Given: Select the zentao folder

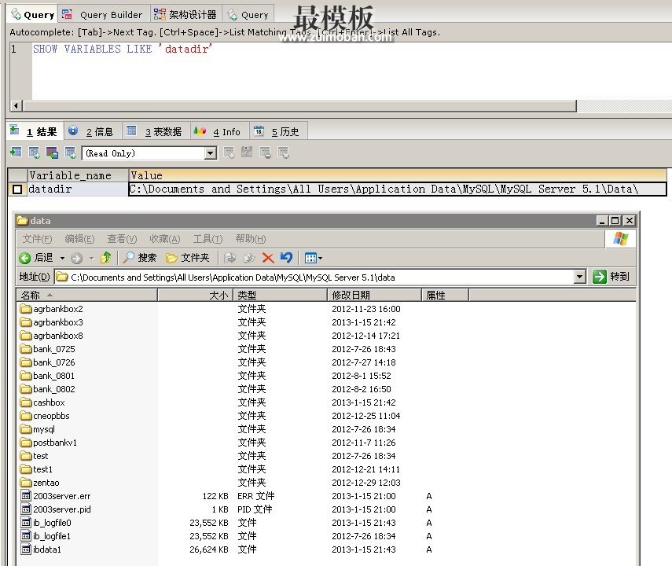Looking at the screenshot, I should point(40,483).
